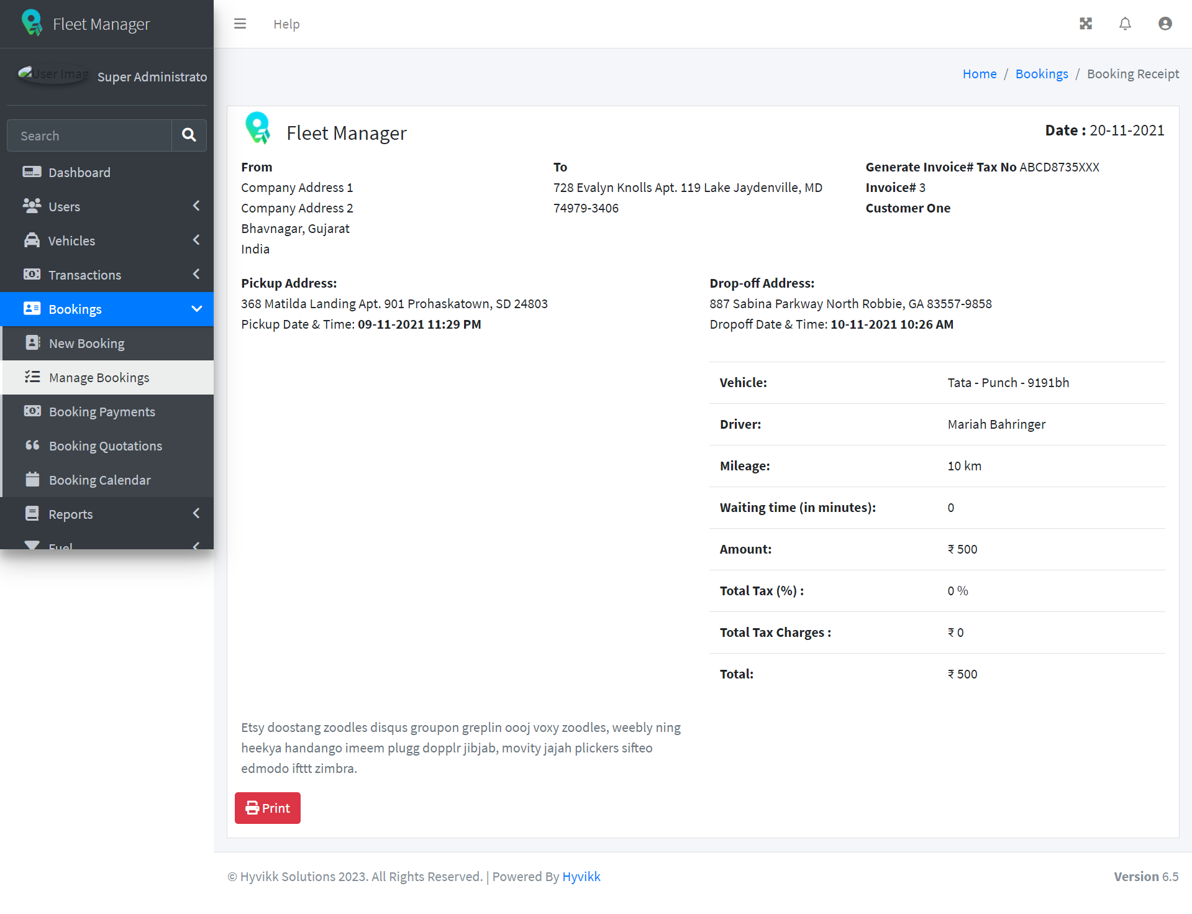This screenshot has height=914, width=1192.
Task: Click the 0 % total tax value
Action: 958,591
